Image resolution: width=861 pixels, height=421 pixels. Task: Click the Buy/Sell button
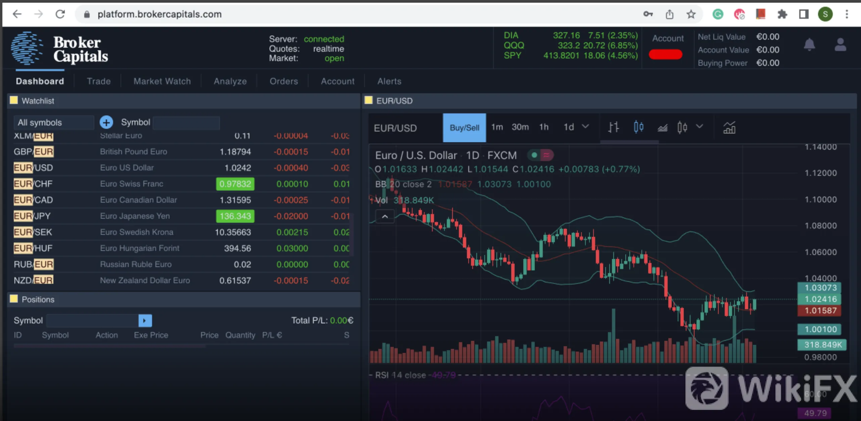click(x=464, y=127)
